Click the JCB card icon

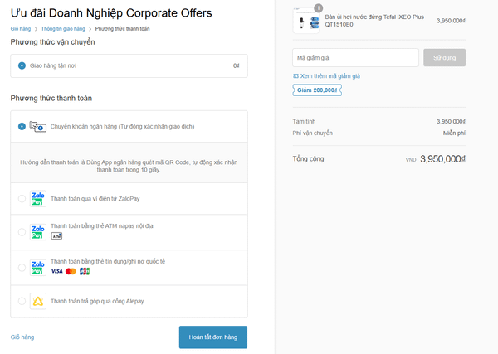pyautogui.click(x=84, y=271)
